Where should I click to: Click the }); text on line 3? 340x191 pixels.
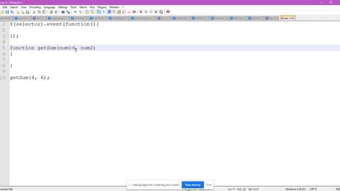14,36
